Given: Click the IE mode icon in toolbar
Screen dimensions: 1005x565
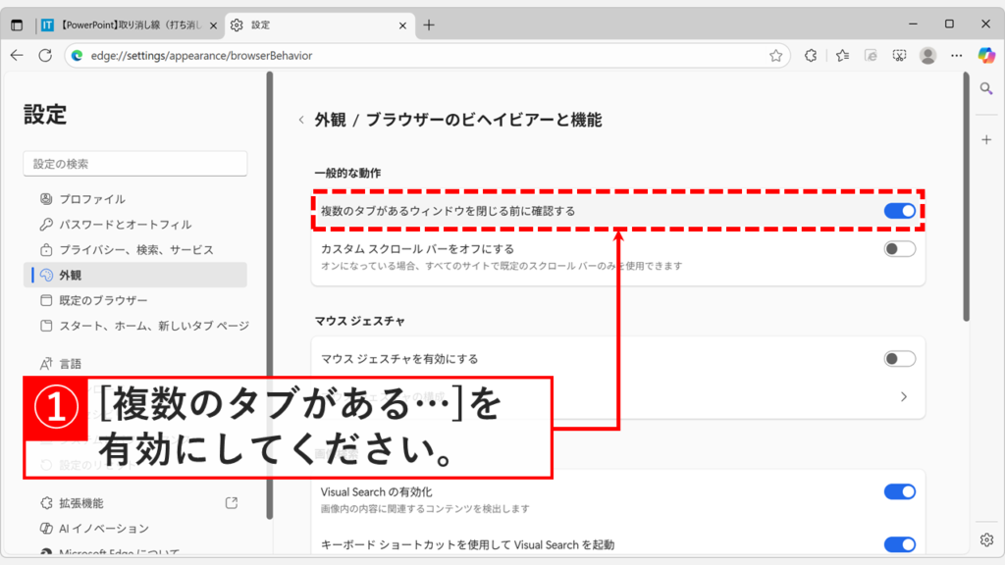Looking at the screenshot, I should pos(870,56).
